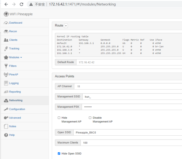Screen dimensions: 182x159
Task: Click the Dashboard gauge icon
Action: point(6,23)
